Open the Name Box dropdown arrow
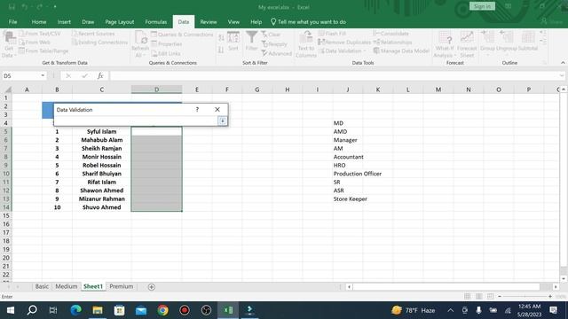 point(43,75)
